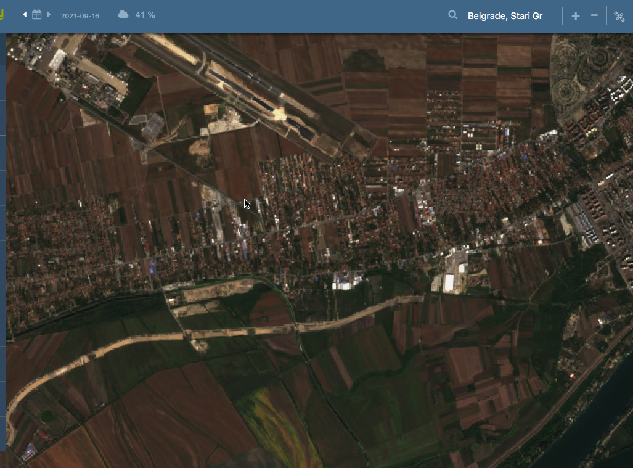
Task: Open the satellite tool icon
Action: click(x=619, y=16)
